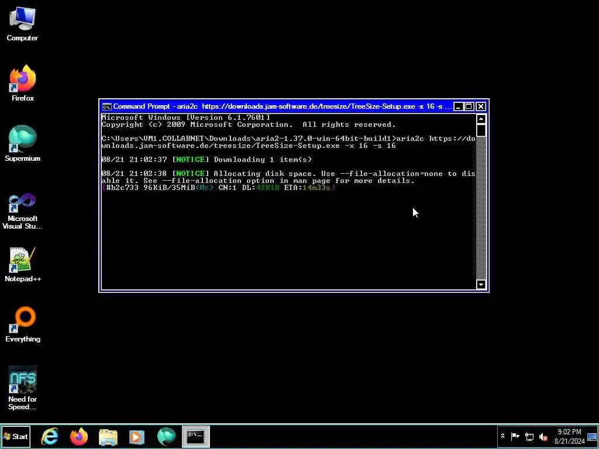Image resolution: width=599 pixels, height=449 pixels.
Task: Select the Firefox desktop shortcut
Action: [x=23, y=83]
